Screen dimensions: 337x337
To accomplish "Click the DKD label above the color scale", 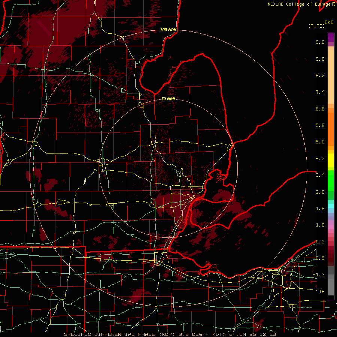I will pos(329,22).
